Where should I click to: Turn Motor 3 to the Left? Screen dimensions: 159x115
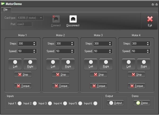91,64
